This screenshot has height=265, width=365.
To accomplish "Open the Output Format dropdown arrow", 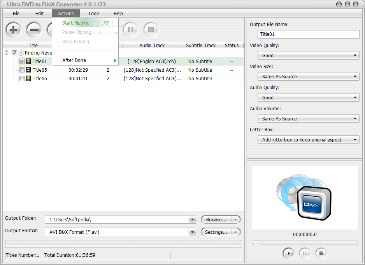I will 192,232.
